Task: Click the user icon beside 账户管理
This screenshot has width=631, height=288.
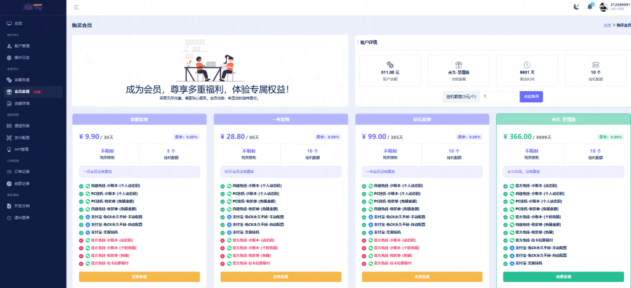Action: pos(9,46)
